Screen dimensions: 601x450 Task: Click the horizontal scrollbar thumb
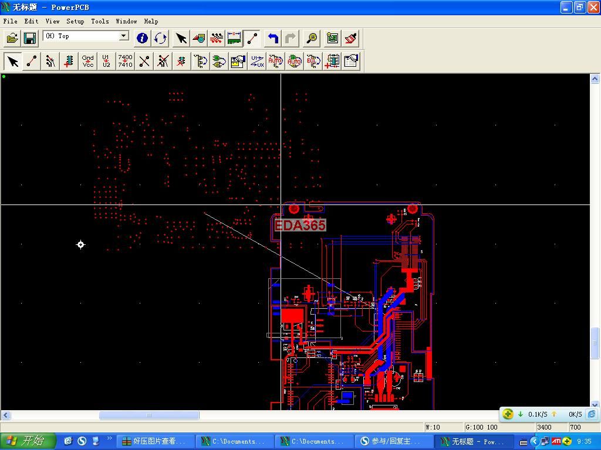point(149,415)
